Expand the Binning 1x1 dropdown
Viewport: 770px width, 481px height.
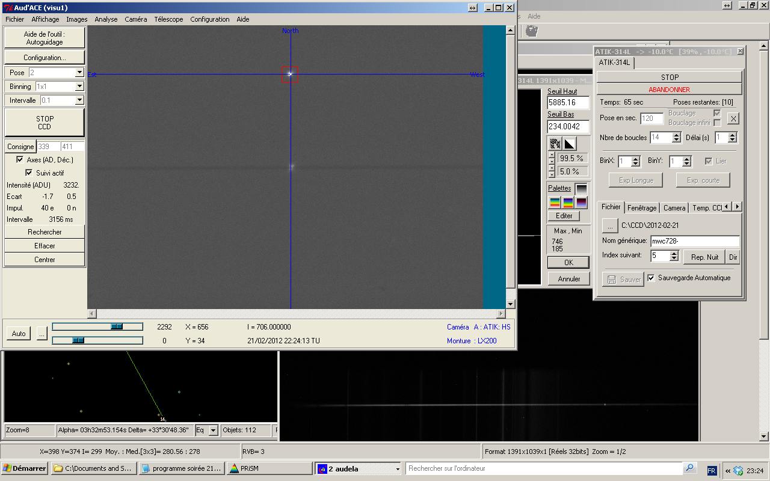79,87
